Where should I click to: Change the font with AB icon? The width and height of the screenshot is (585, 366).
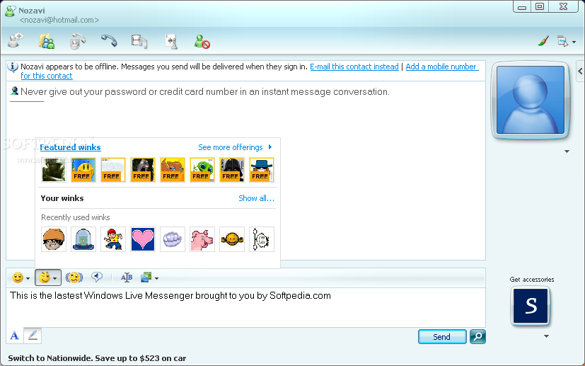(x=127, y=278)
